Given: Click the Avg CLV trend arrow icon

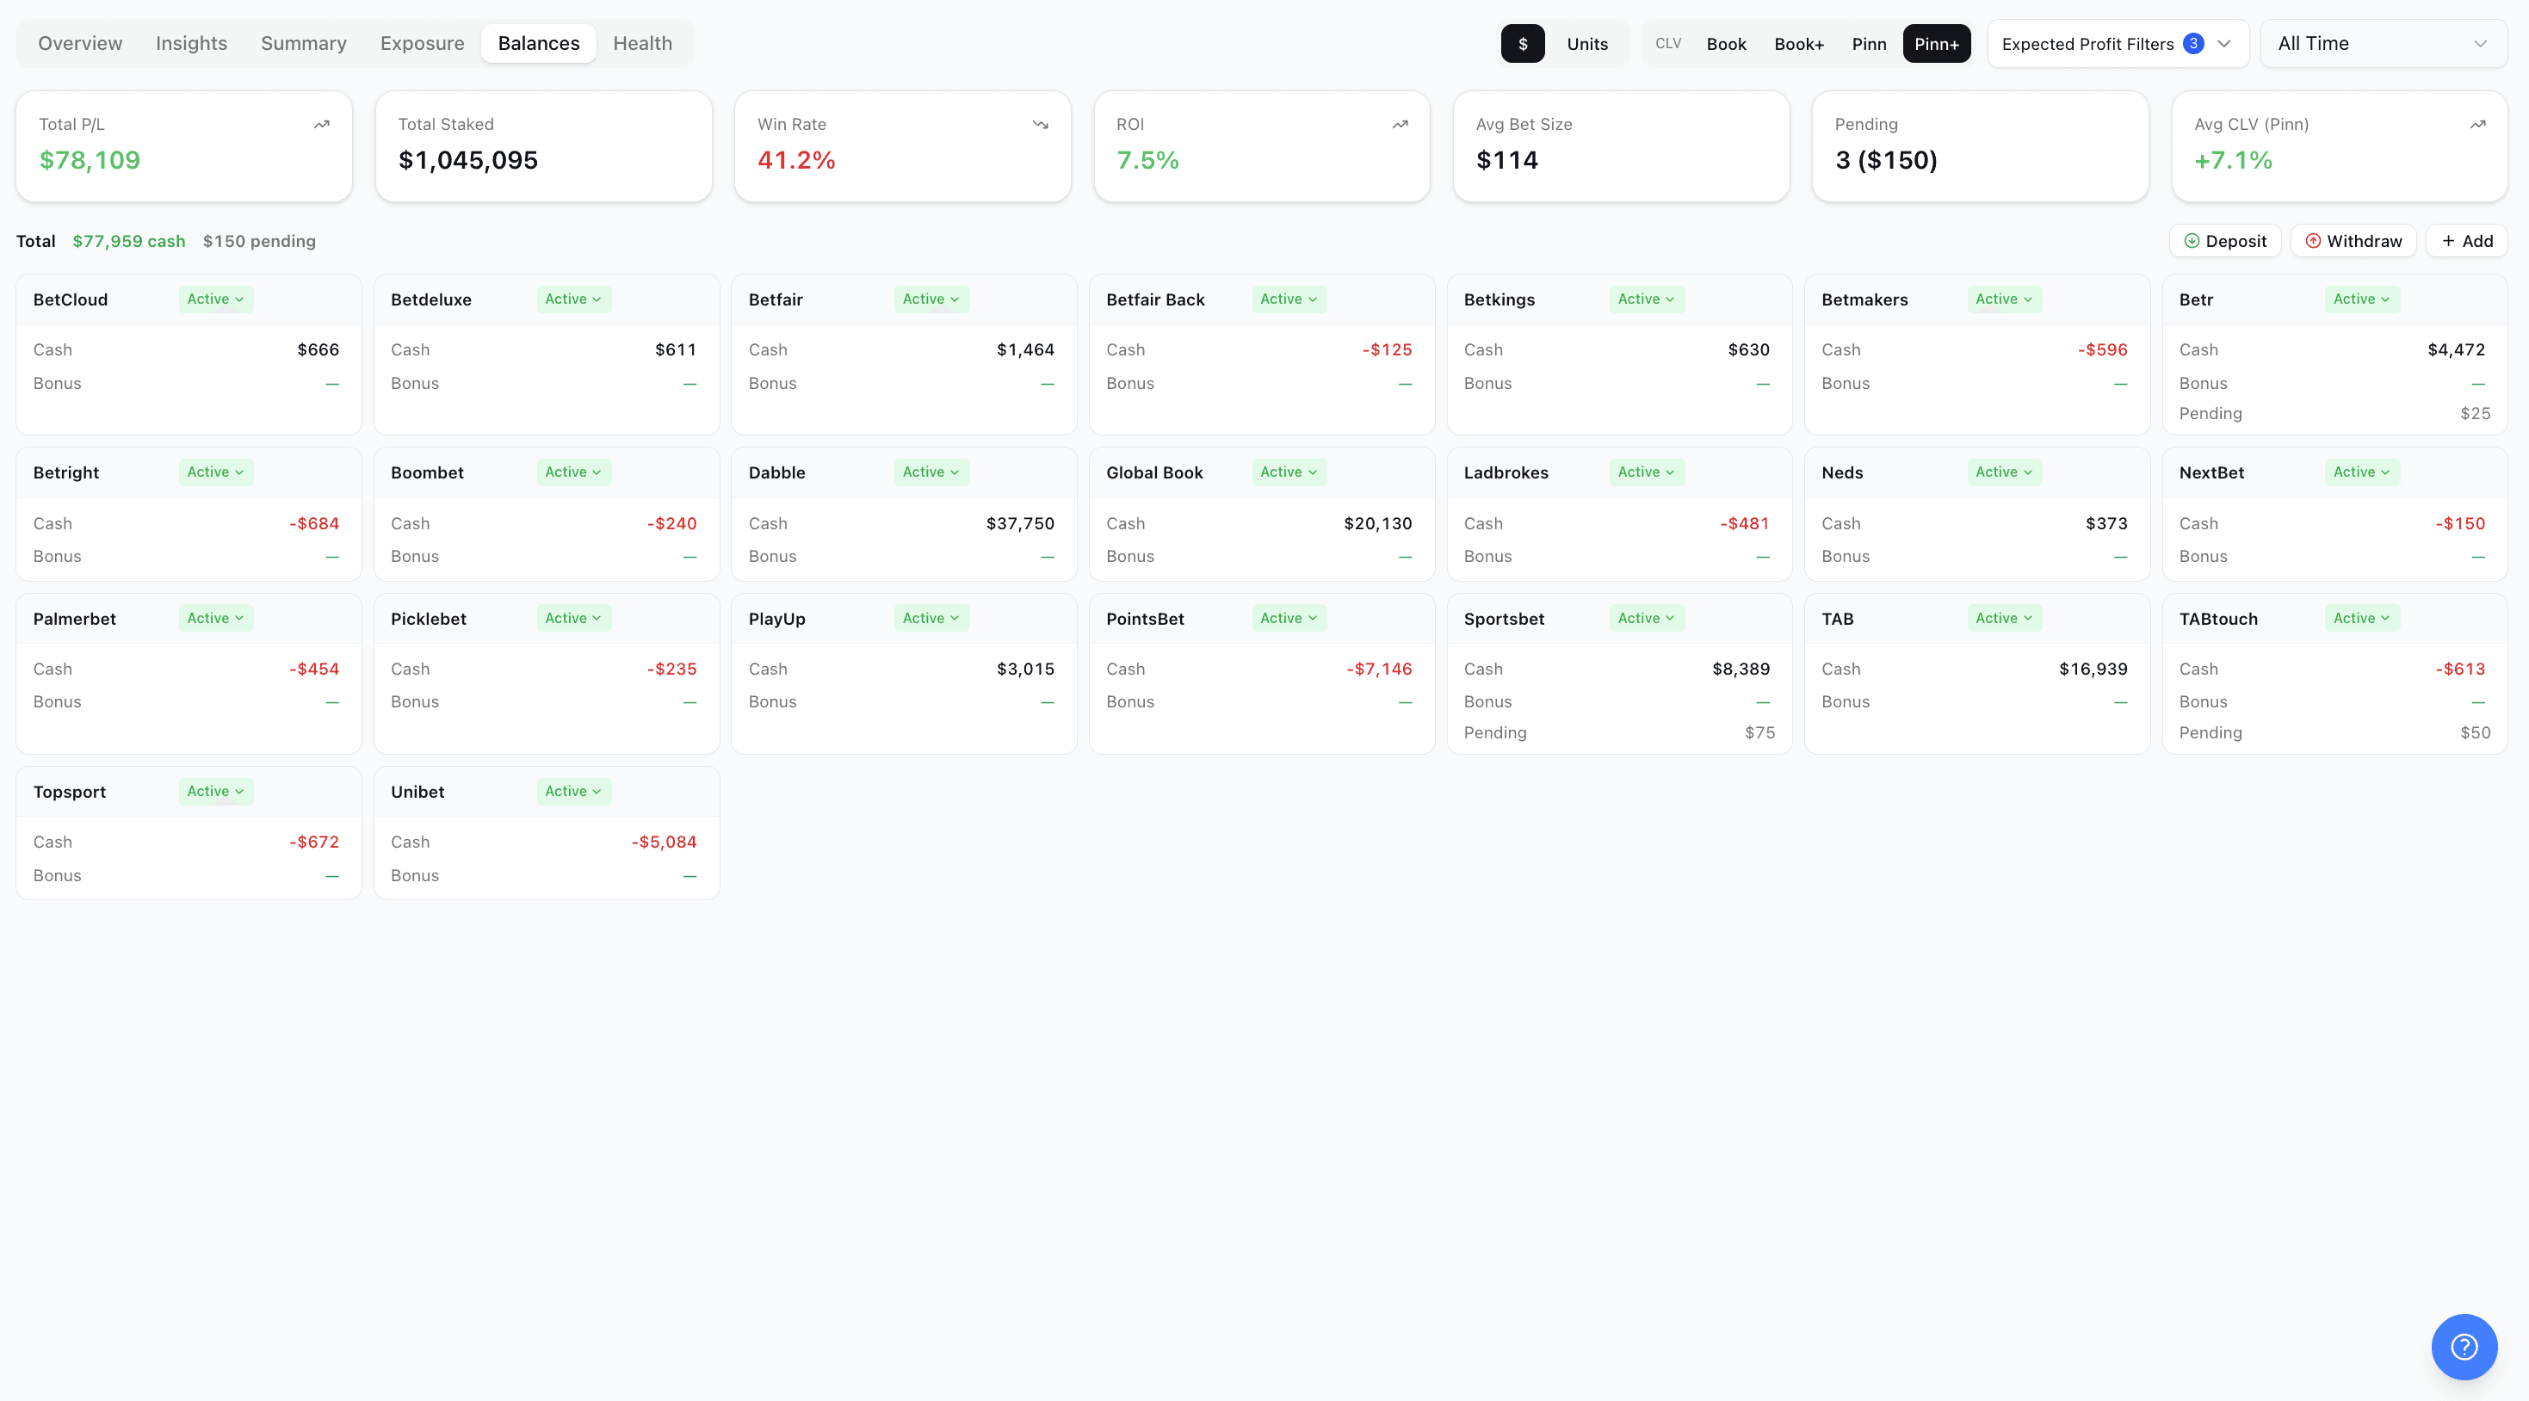Looking at the screenshot, I should pos(2477,125).
